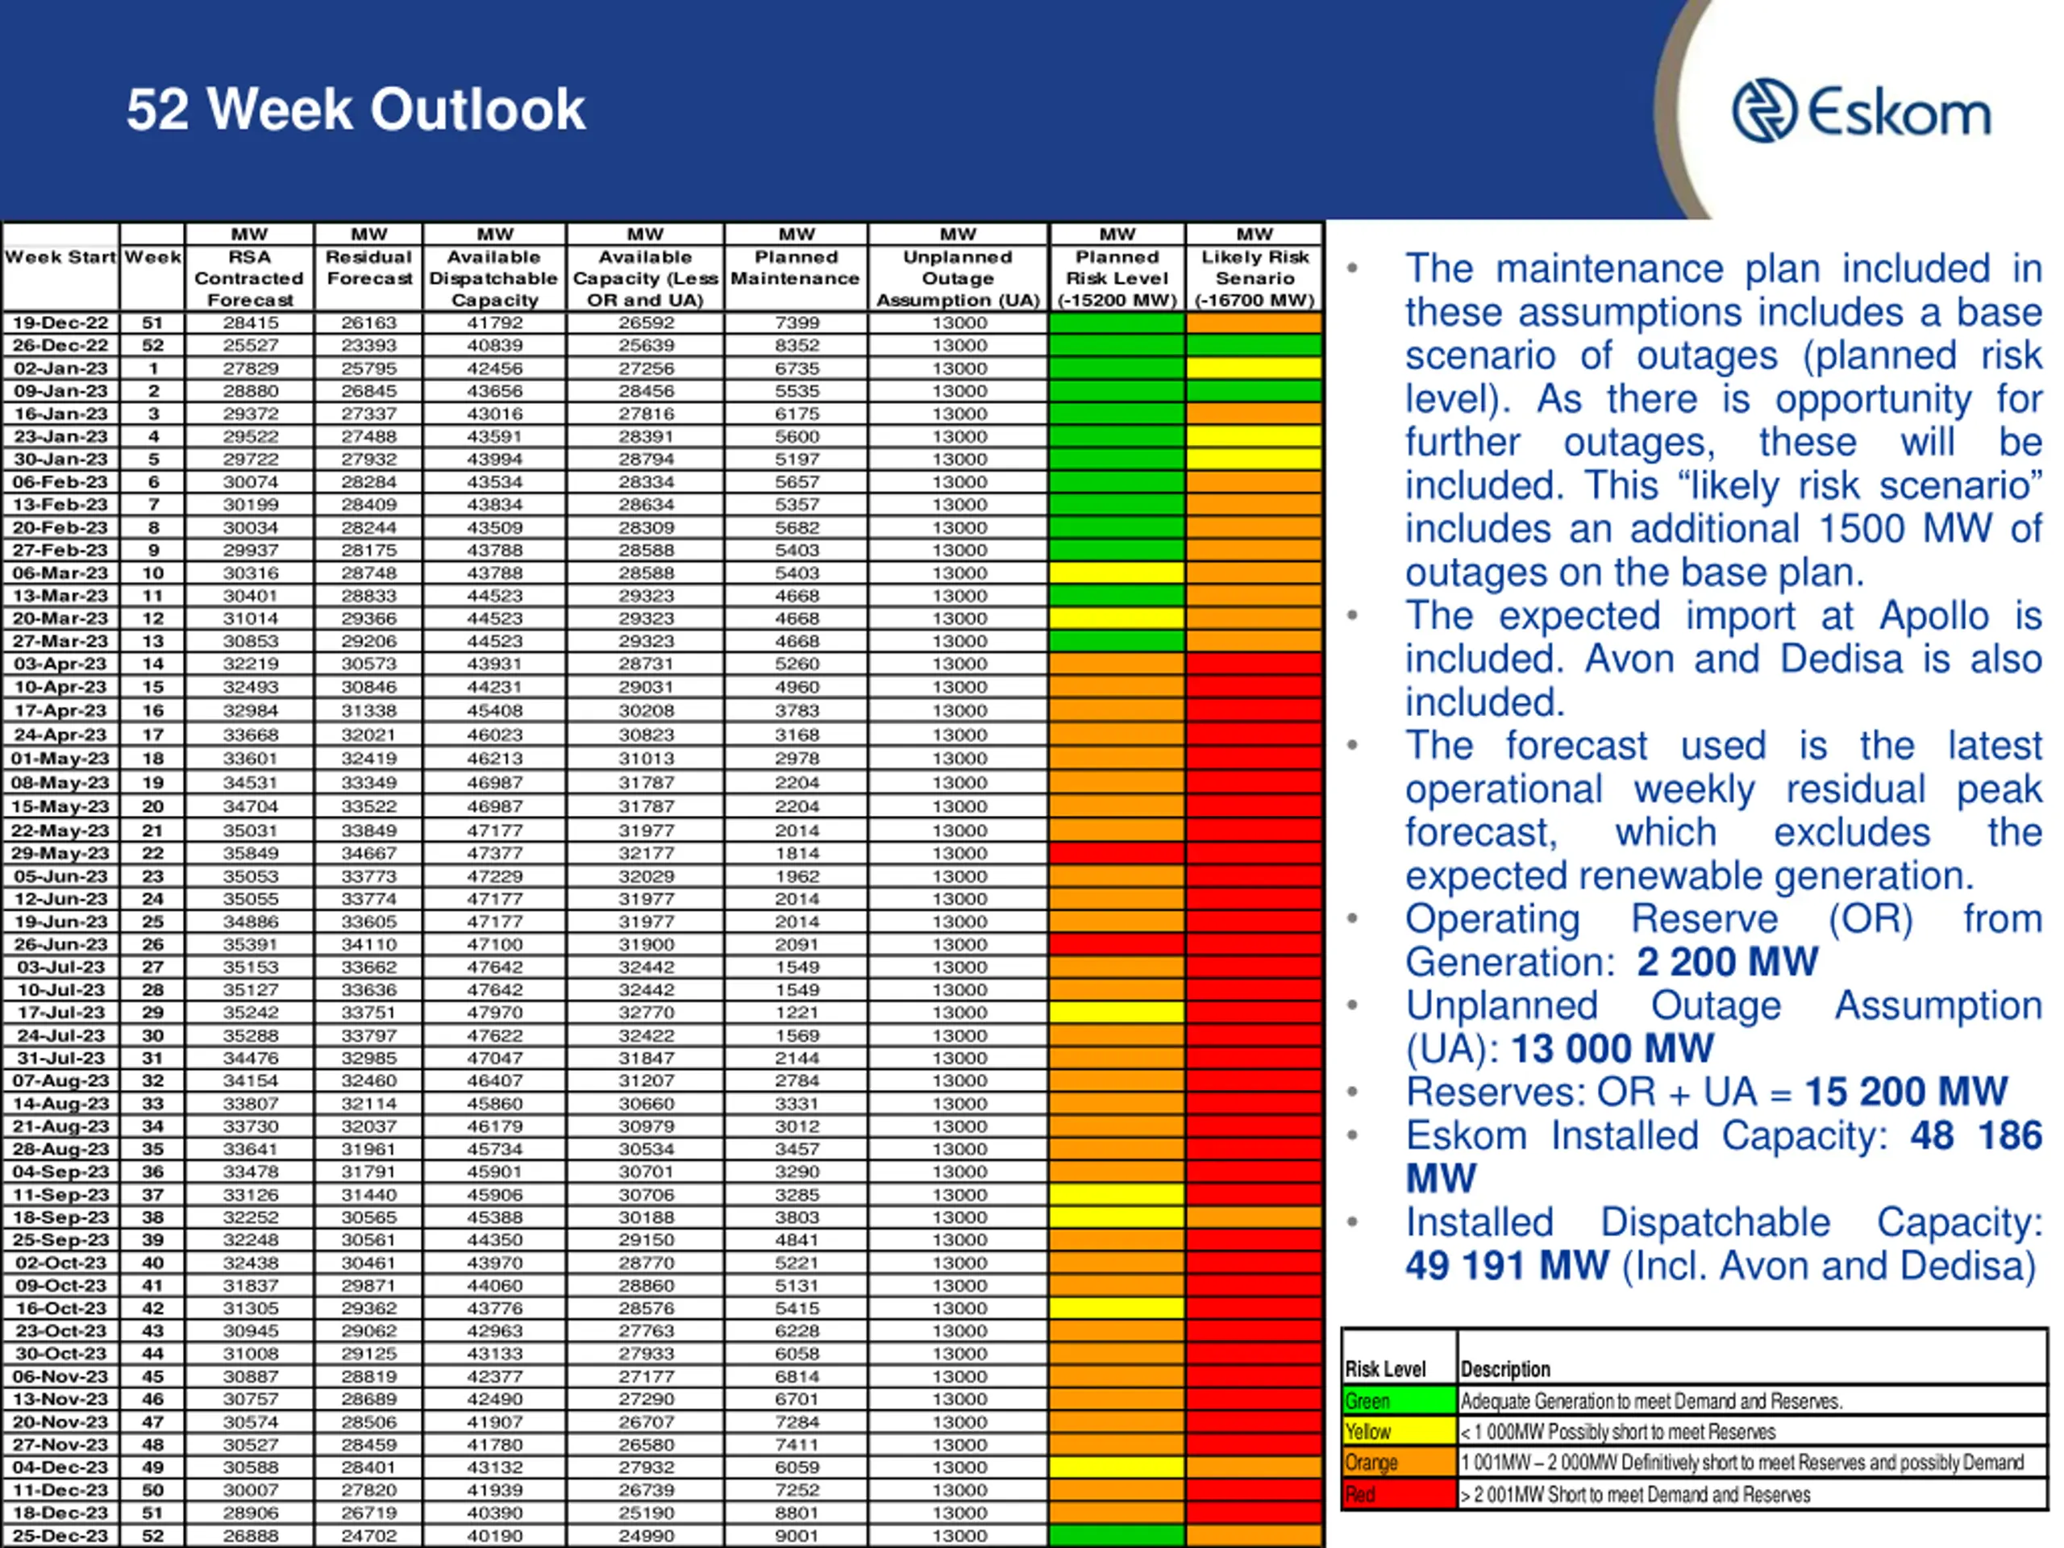
Task: Click the Orange risk level legend swatch
Action: pos(1399,1463)
